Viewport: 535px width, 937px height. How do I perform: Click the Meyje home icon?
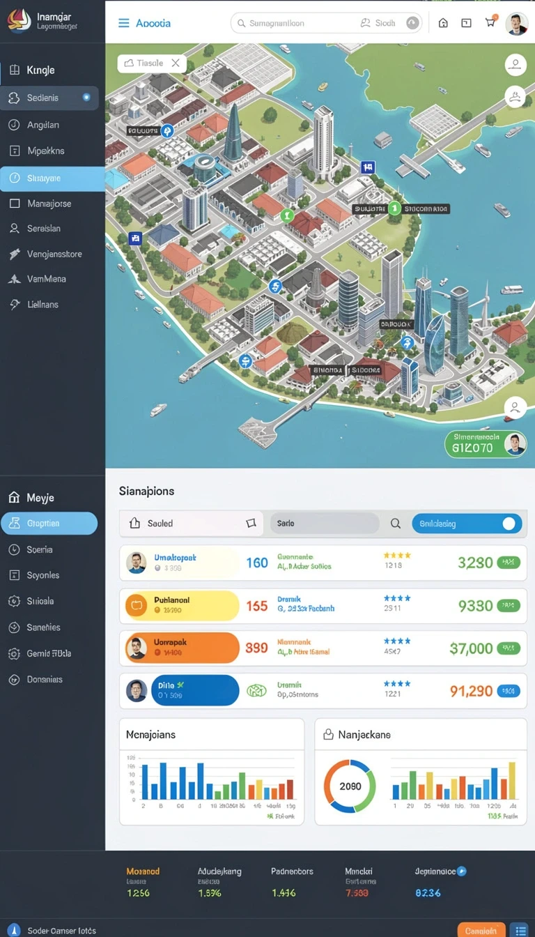pyautogui.click(x=14, y=497)
